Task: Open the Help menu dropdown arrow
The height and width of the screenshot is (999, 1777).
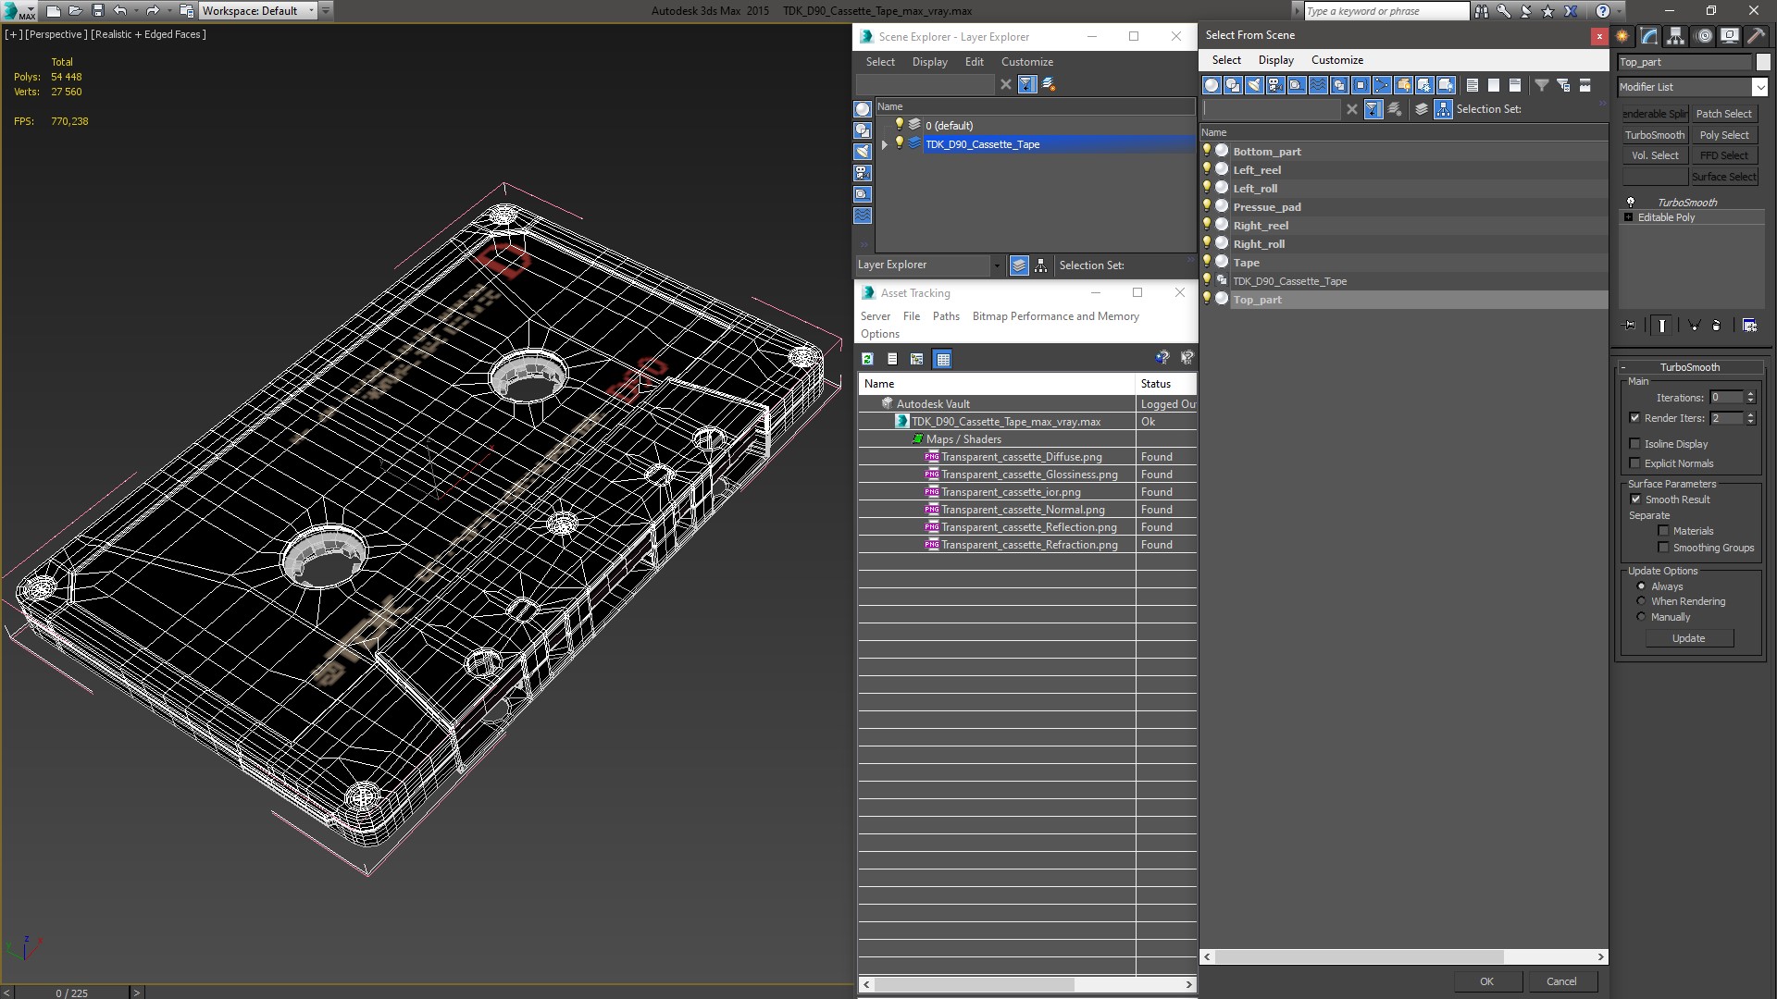Action: pos(1620,11)
